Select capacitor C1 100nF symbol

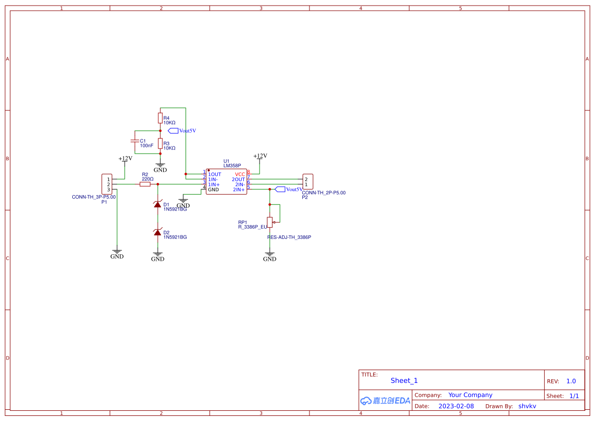[135, 140]
